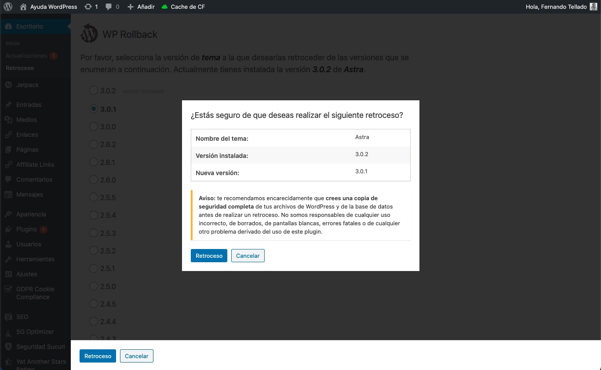
Task: Select version 3.0.0 radio button
Action: coord(93,126)
